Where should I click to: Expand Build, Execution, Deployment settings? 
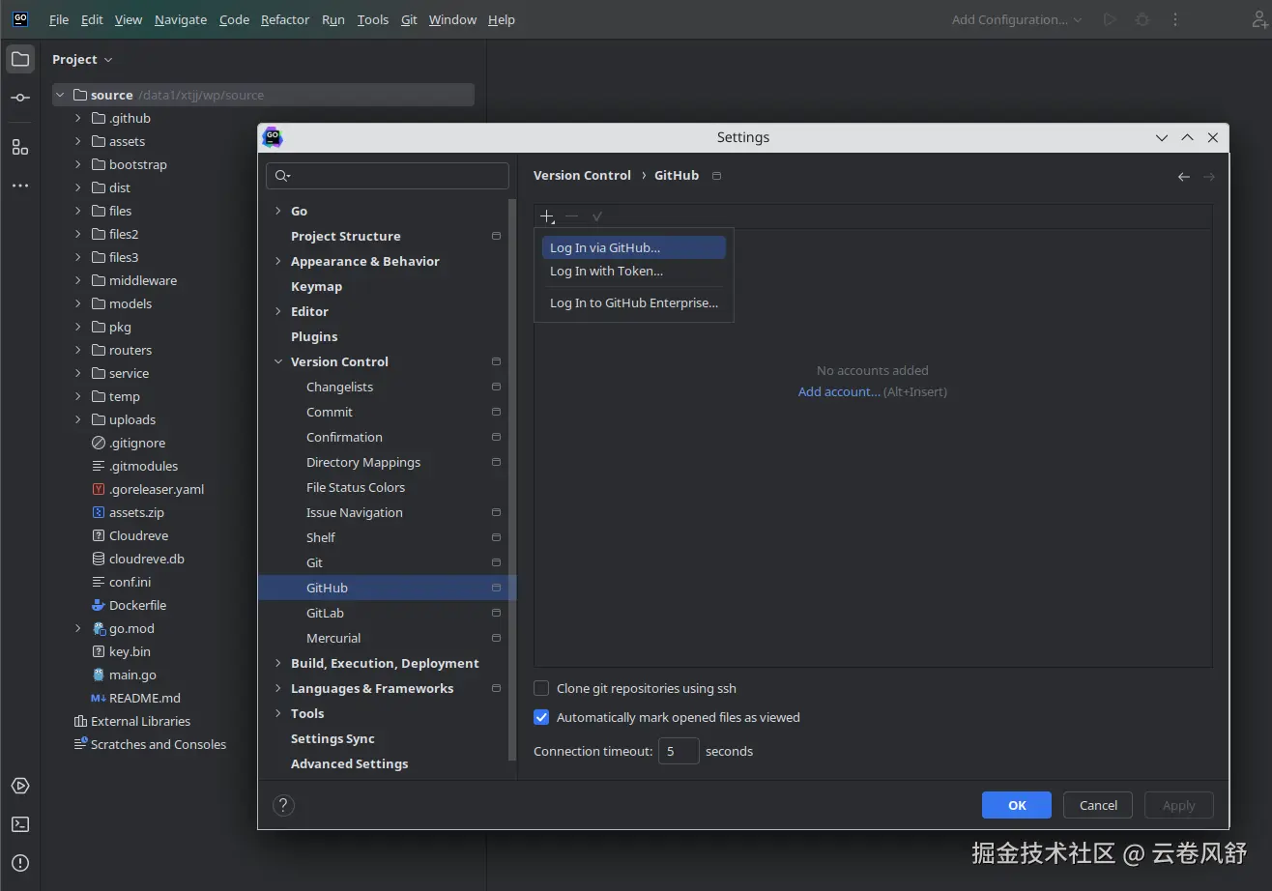(x=278, y=663)
